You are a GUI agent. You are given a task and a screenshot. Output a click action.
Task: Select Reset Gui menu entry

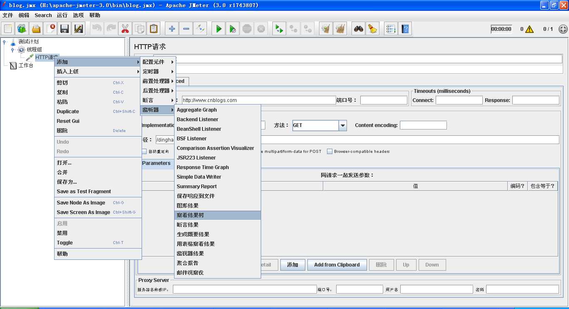click(x=98, y=121)
